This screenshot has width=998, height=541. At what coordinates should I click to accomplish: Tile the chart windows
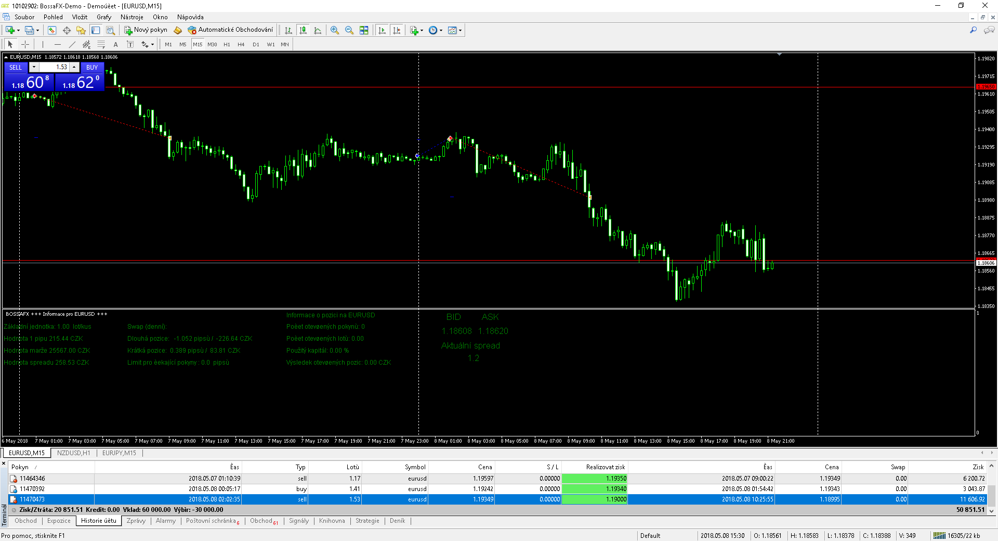[x=364, y=30]
